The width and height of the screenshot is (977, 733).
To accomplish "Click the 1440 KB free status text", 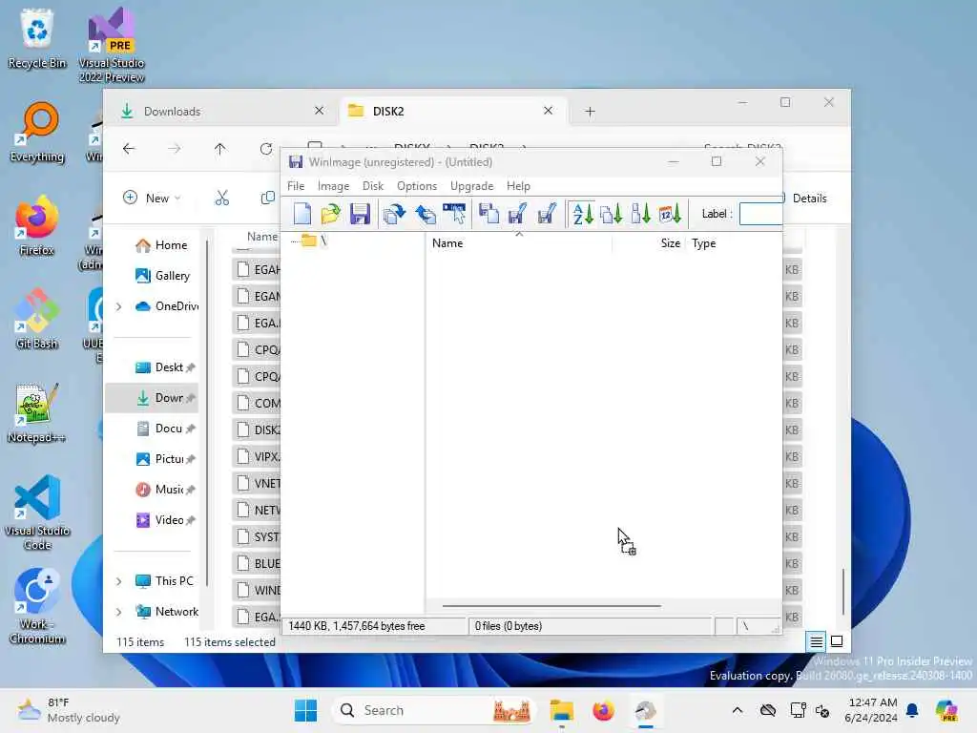I will [357, 626].
